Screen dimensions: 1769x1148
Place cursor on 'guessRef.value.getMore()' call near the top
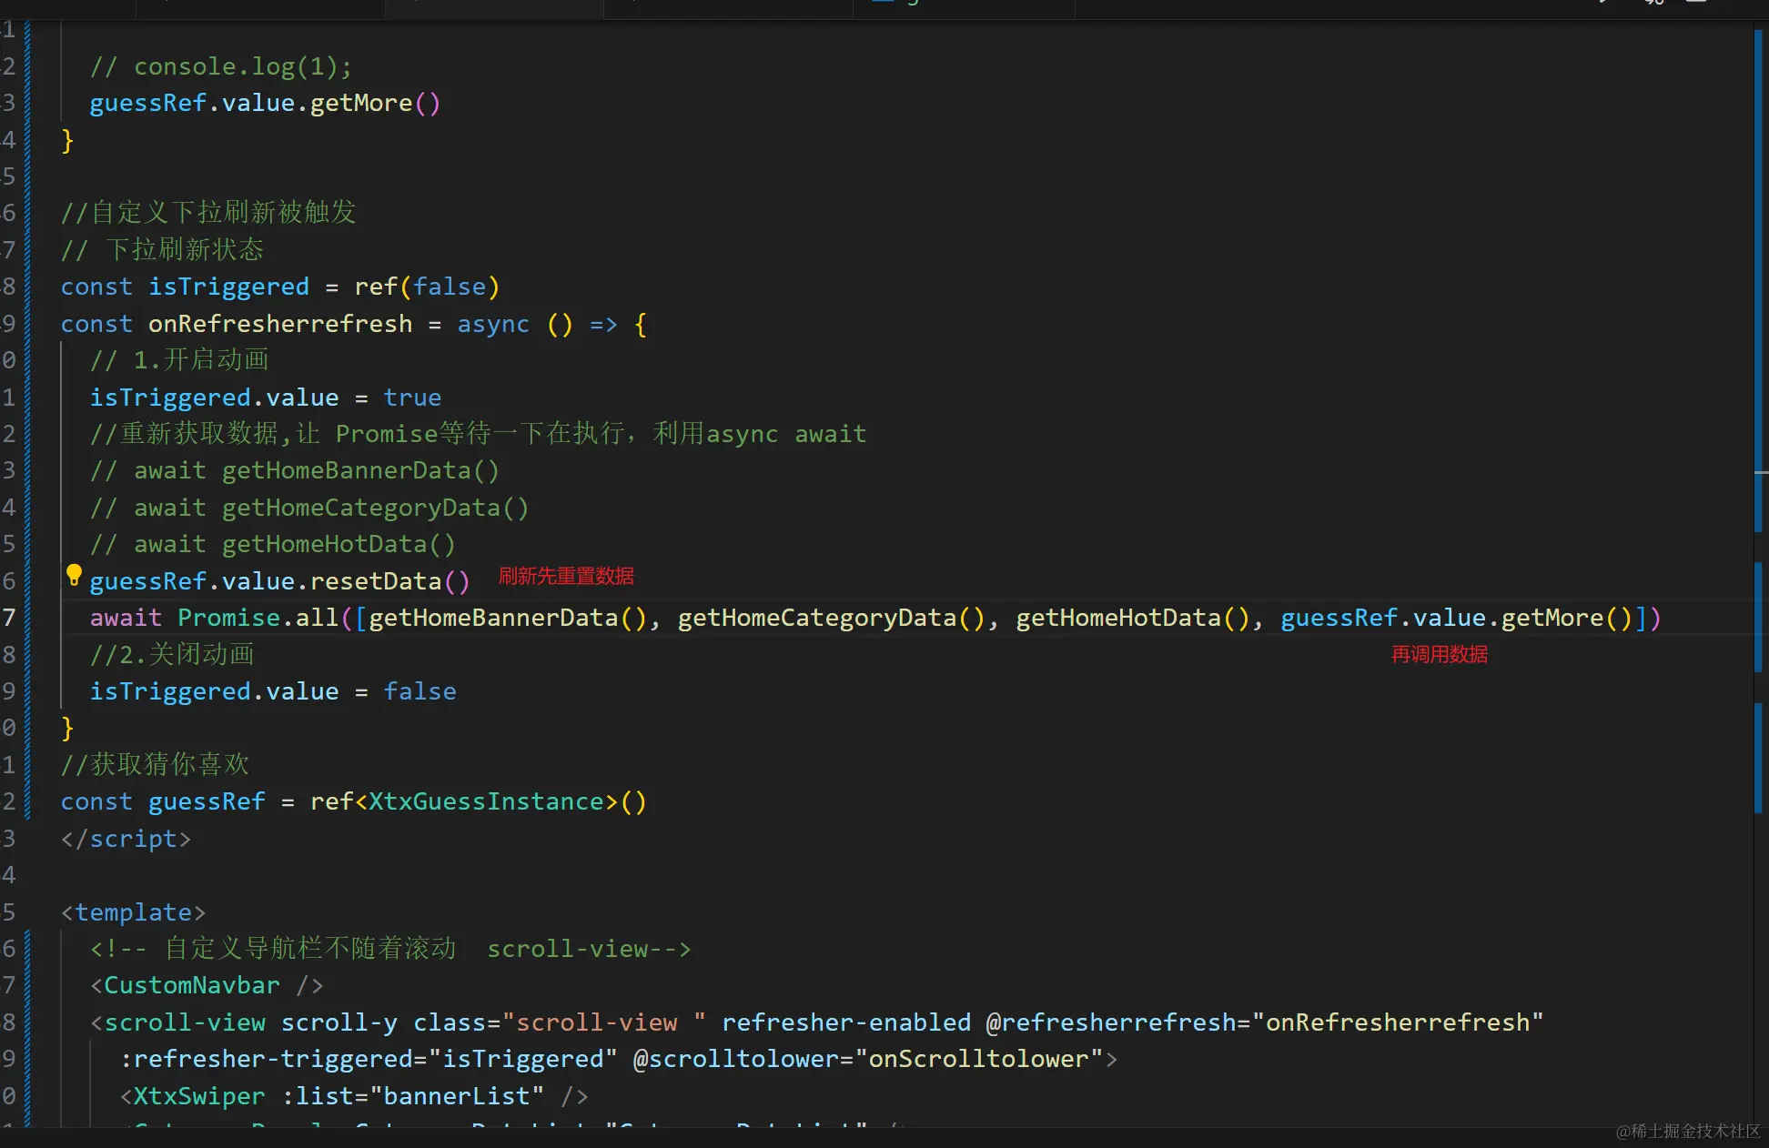tap(265, 104)
